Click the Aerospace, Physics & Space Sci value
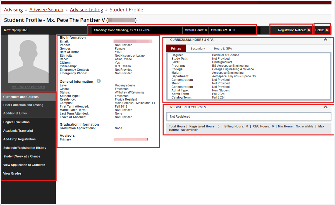Viewport: 335px width, 205px height. [x=234, y=76]
